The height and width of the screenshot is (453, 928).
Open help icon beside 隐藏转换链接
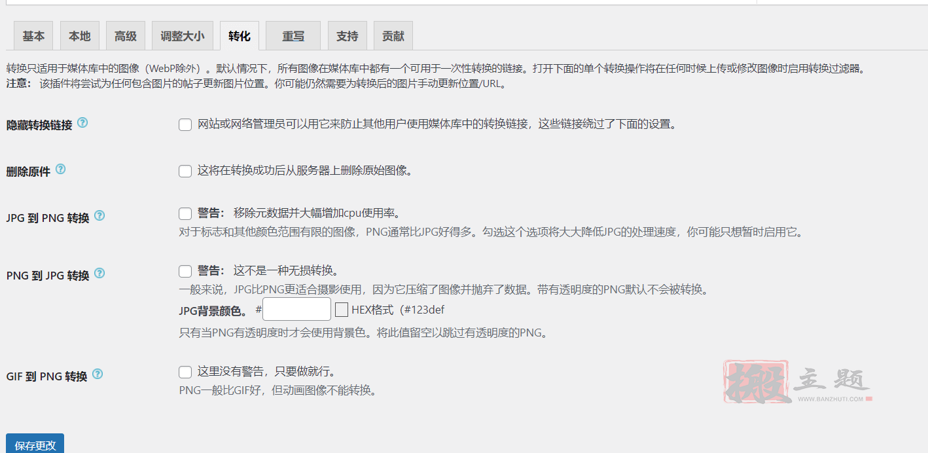(x=82, y=122)
